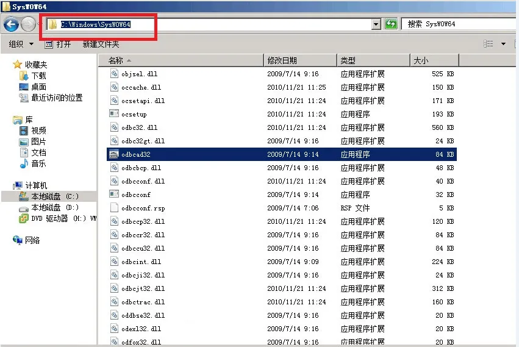Viewport: 519px width, 347px height.
Task: Click the 打开 toolbar button
Action: (x=59, y=44)
